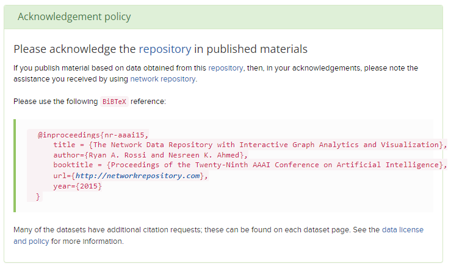Viewport: 451px width, 270px height.
Task: Open the network repository link
Action: (162, 78)
